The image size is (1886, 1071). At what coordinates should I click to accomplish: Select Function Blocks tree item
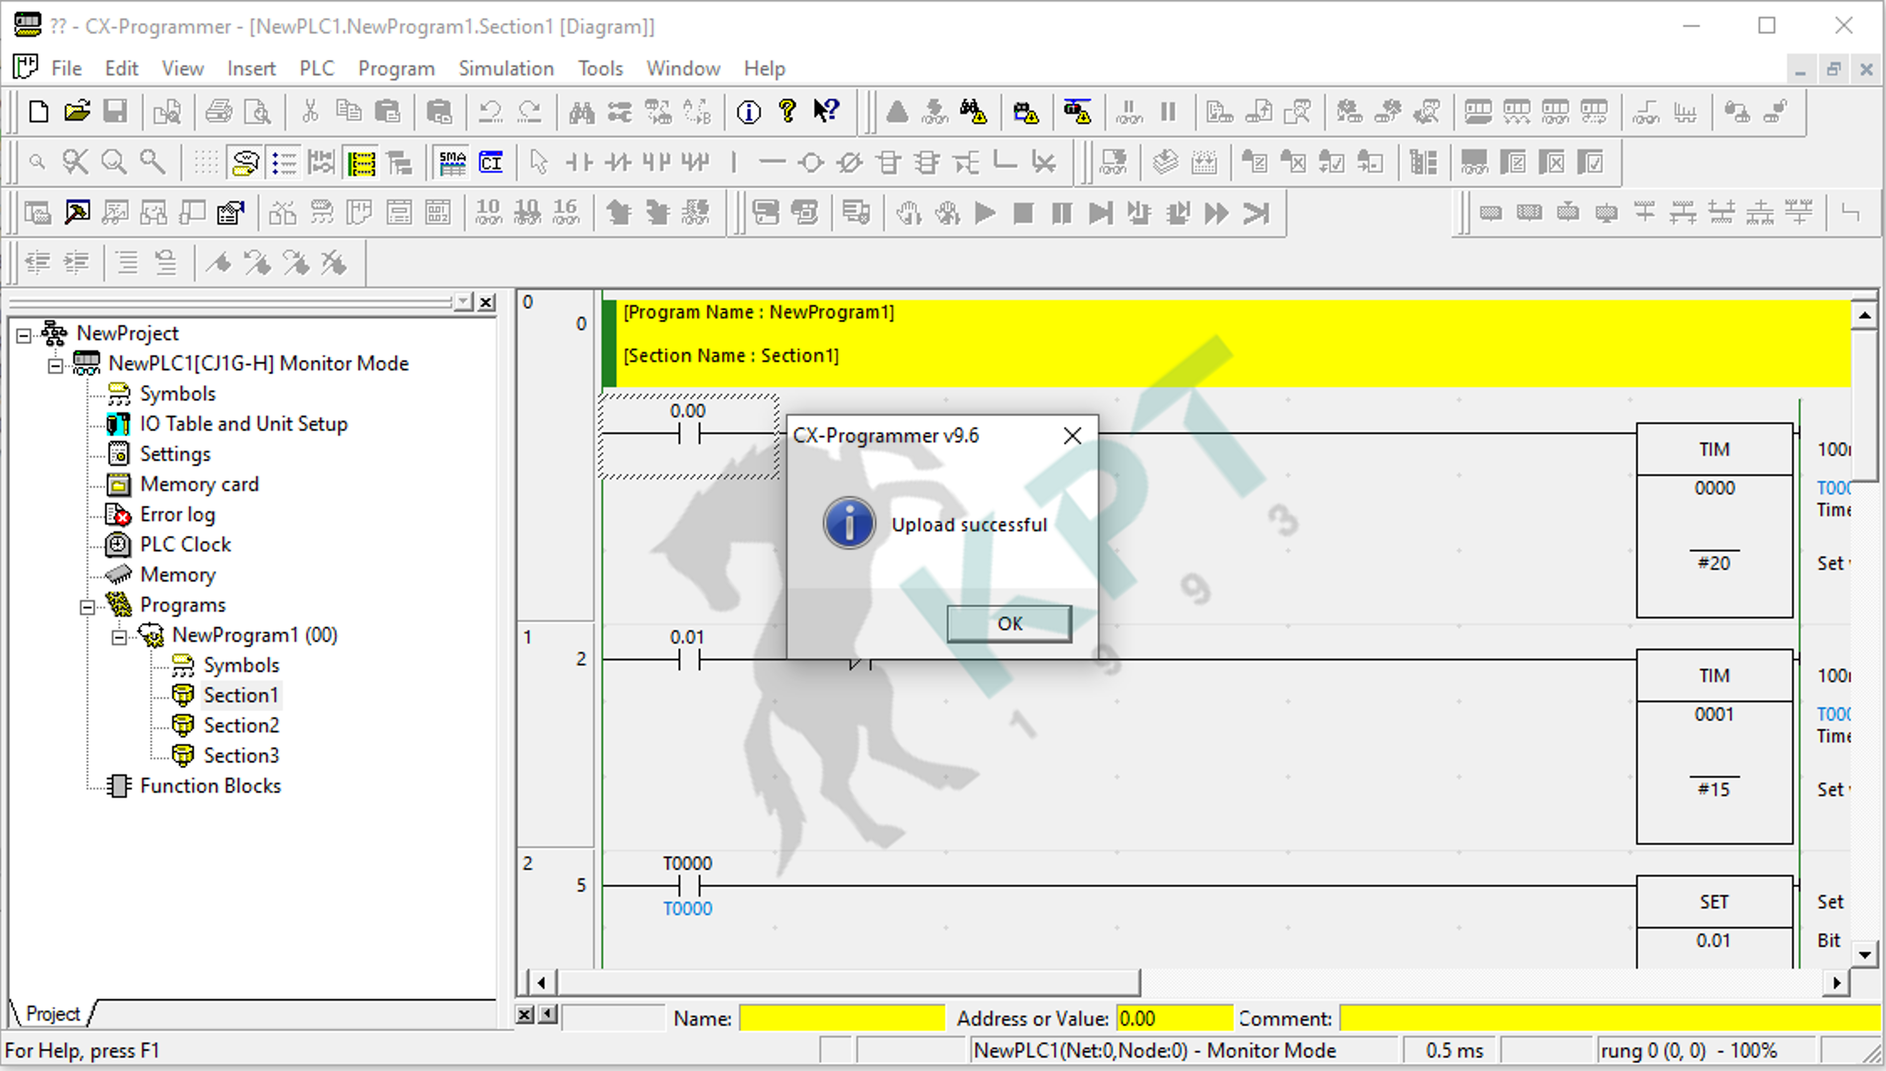tap(211, 786)
